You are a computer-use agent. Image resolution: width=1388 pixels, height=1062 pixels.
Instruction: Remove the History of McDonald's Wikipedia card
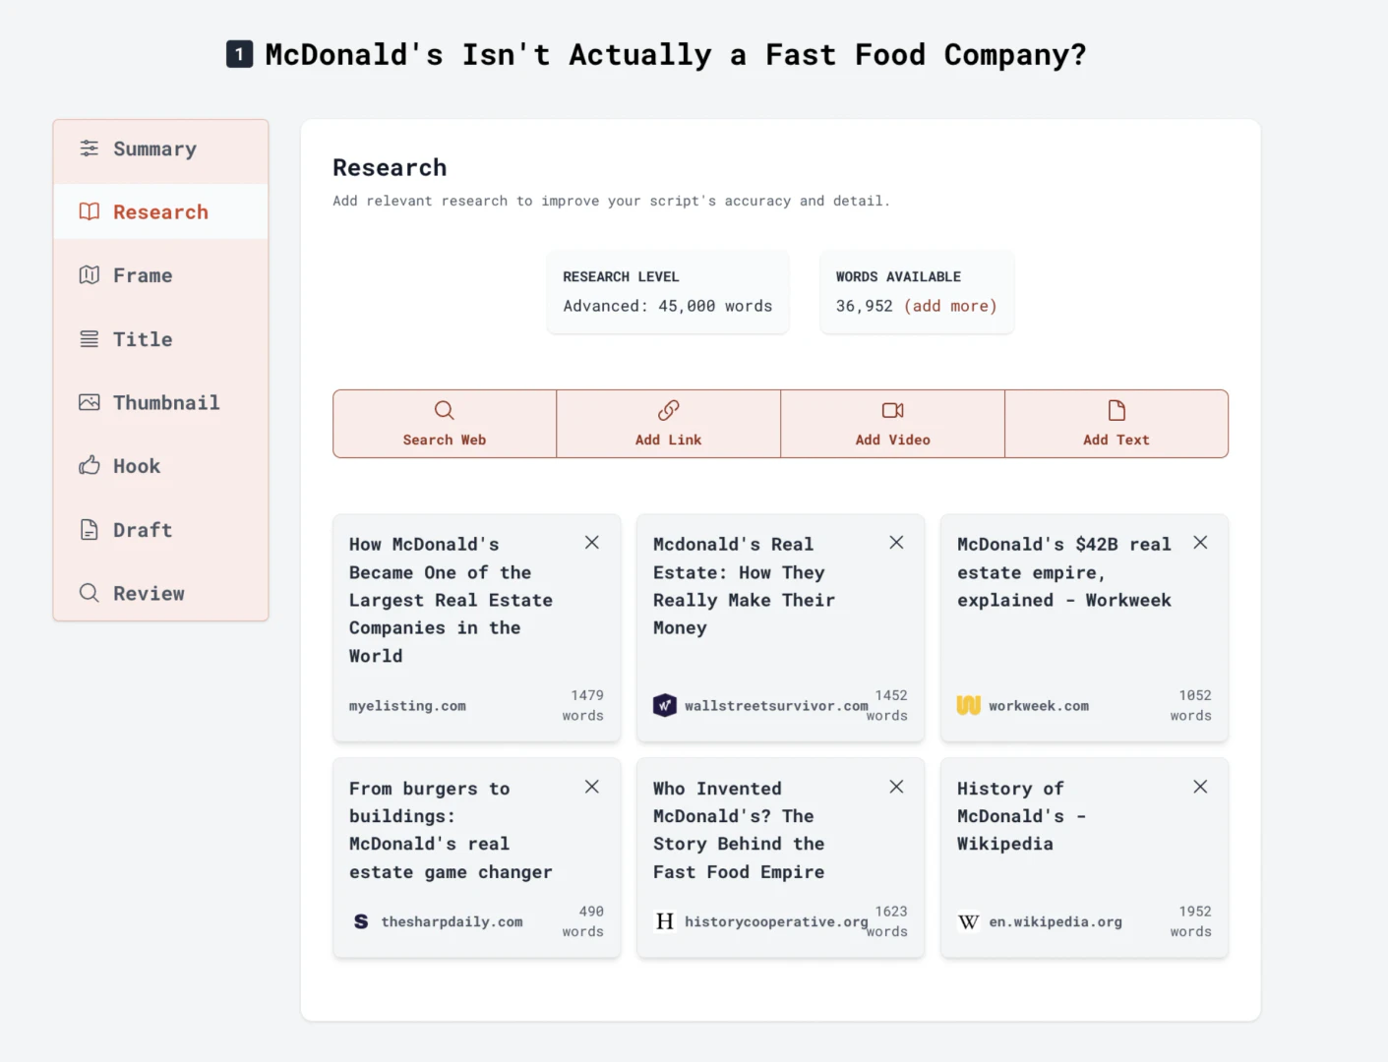click(x=1200, y=787)
